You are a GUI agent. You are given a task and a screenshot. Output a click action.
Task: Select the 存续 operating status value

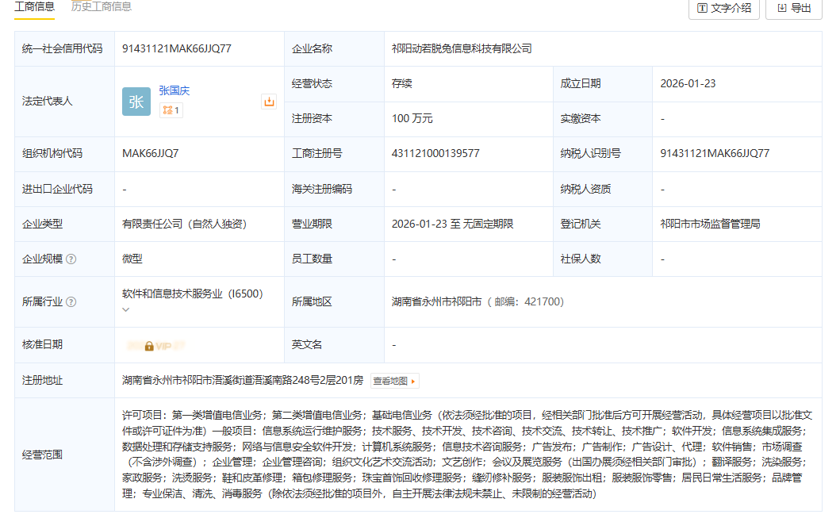[402, 83]
